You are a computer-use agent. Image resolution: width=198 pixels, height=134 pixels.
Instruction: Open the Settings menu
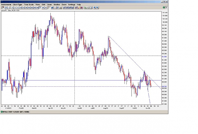click(72, 4)
